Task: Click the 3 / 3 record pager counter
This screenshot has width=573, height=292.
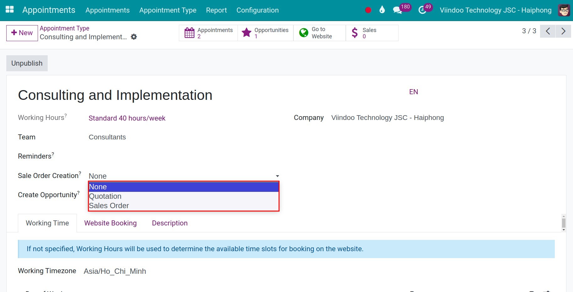Action: coord(529,31)
